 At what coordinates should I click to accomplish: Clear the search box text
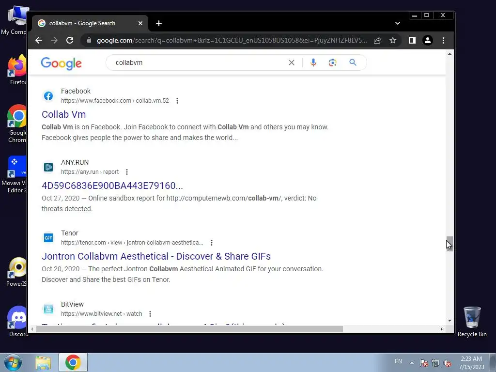pos(291,62)
